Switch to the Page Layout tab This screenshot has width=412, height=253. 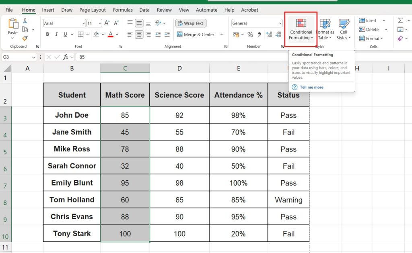pyautogui.click(x=93, y=10)
